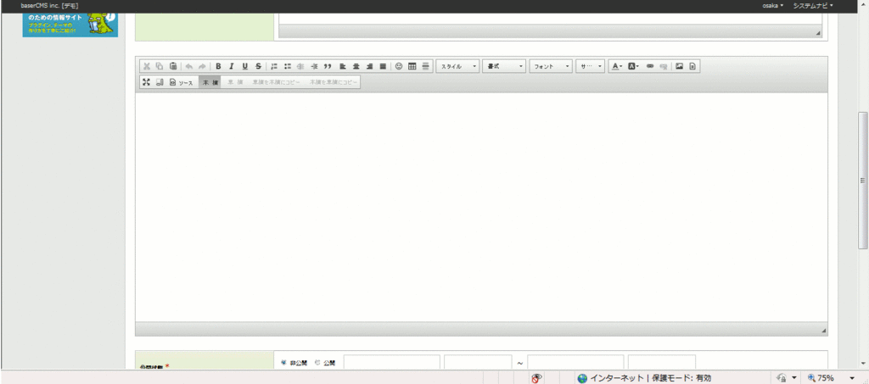Align text right
This screenshot has width=869, height=384.
point(370,66)
